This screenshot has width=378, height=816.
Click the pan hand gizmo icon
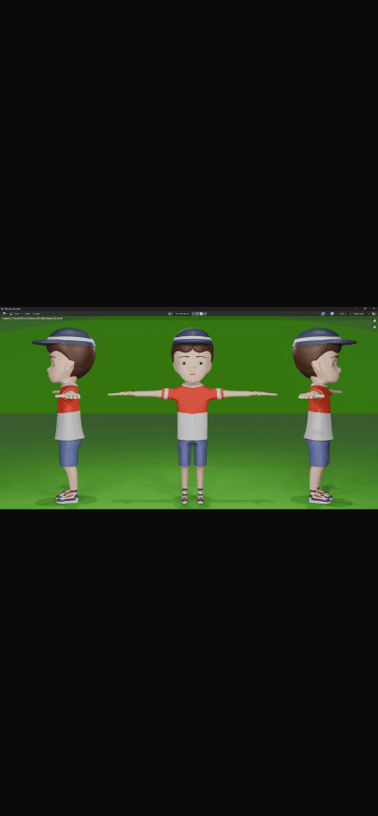[x=374, y=327]
